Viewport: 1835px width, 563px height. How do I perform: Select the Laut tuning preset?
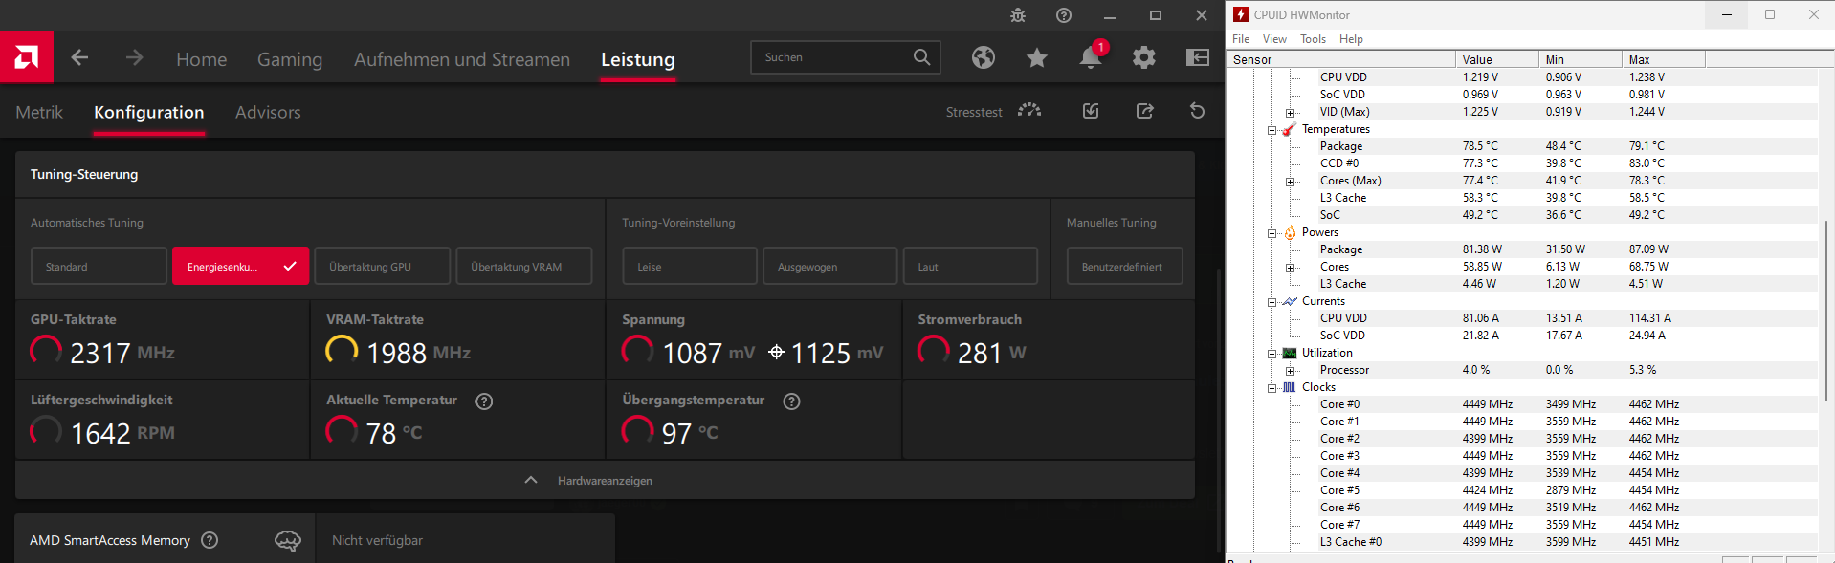tap(970, 266)
